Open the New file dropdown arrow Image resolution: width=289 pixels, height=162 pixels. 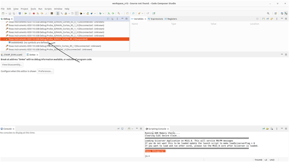coord(6,13)
